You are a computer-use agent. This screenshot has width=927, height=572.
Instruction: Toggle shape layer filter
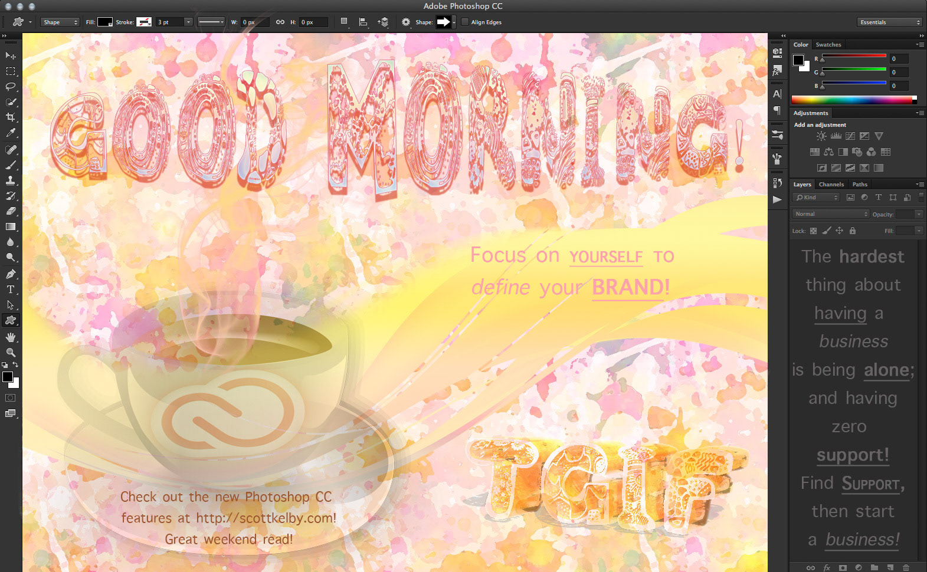coord(893,198)
